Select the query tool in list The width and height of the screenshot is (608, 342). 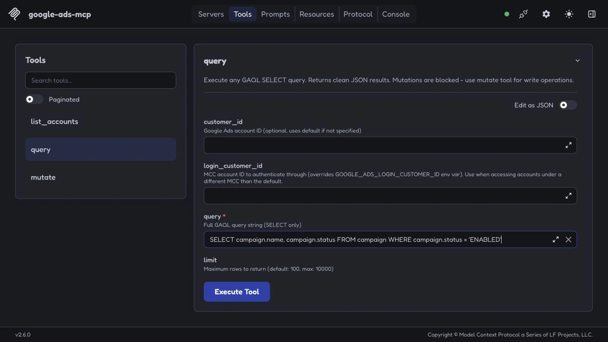101,150
